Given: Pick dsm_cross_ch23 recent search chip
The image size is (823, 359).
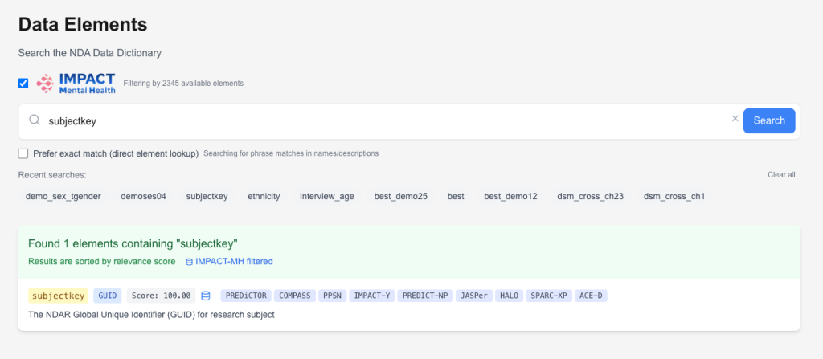Looking at the screenshot, I should (589, 196).
